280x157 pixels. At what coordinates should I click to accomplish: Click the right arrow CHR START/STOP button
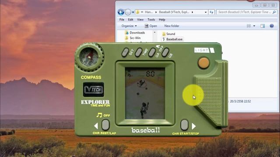pyautogui.click(x=185, y=125)
